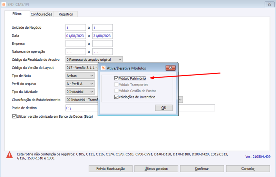
Task: Toggle the Módulo Gestão de Postos checkbox
Action: point(116,91)
